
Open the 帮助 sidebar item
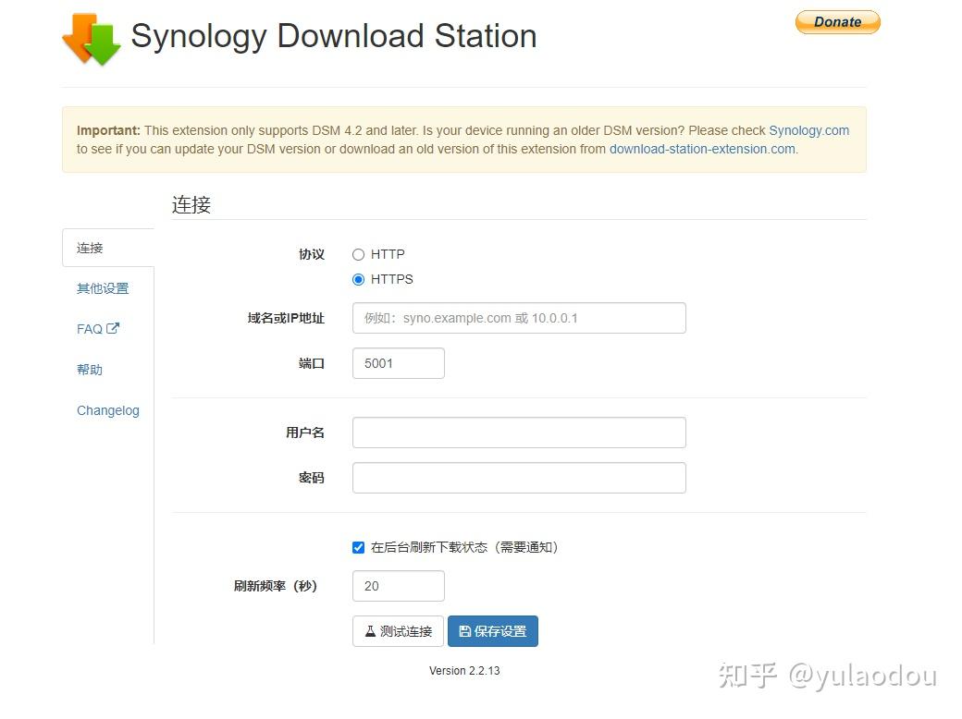tap(90, 369)
